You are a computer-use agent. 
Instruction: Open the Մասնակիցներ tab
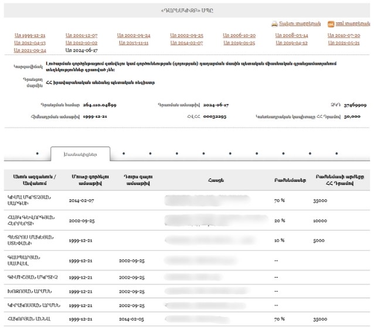[81, 153]
